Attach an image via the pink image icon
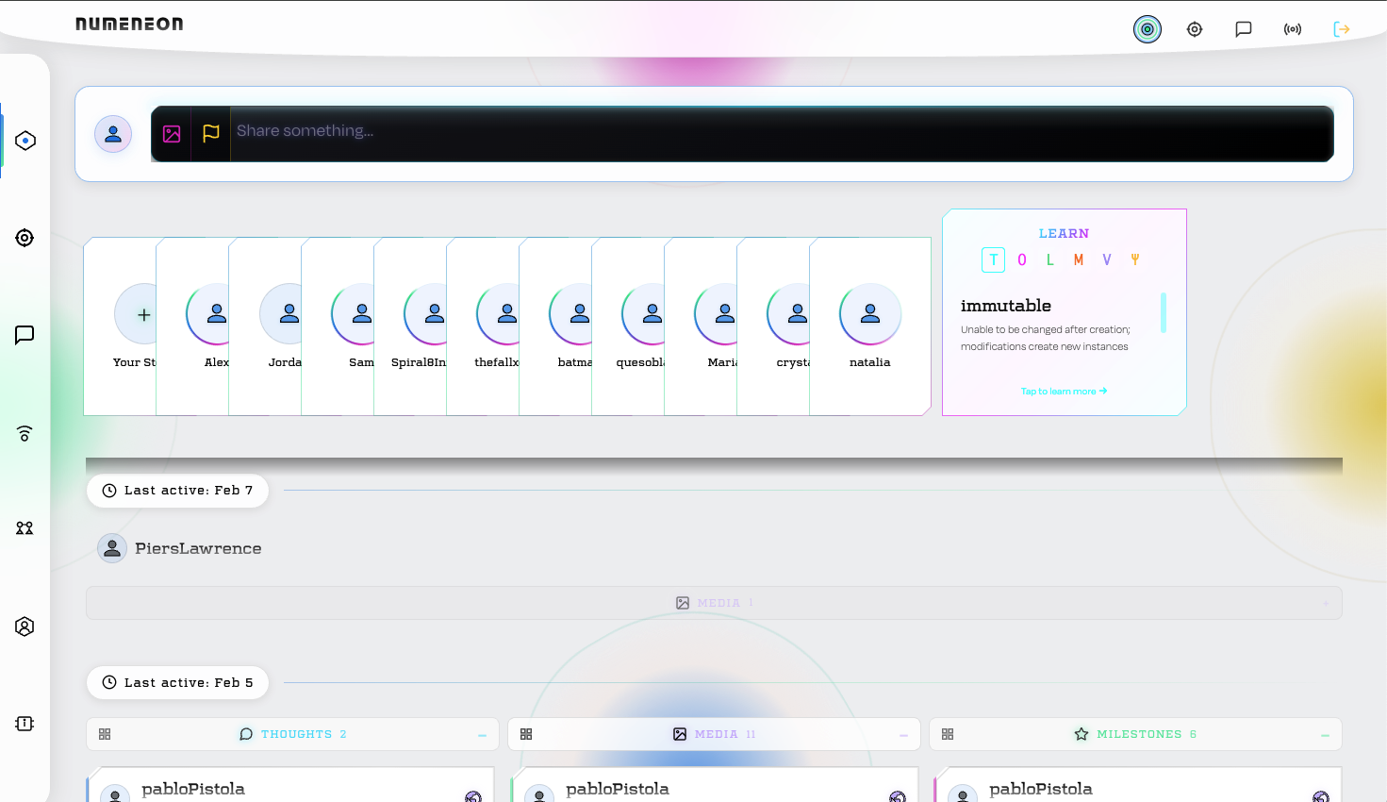This screenshot has width=1387, height=802. [x=172, y=134]
